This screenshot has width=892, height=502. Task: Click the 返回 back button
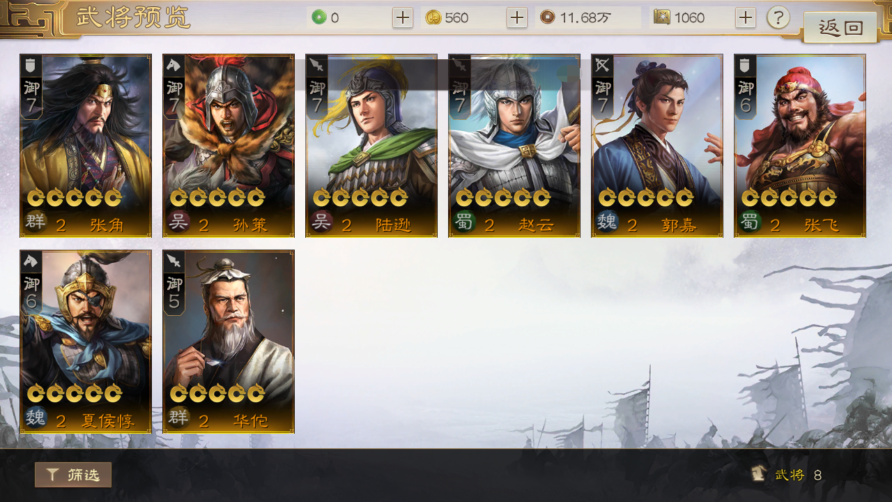point(840,28)
